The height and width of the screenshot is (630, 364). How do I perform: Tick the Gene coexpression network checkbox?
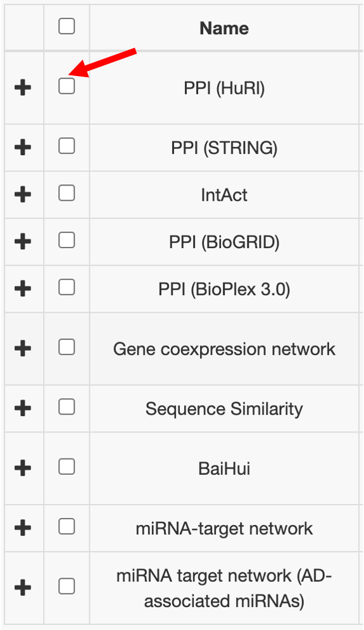[66, 347]
